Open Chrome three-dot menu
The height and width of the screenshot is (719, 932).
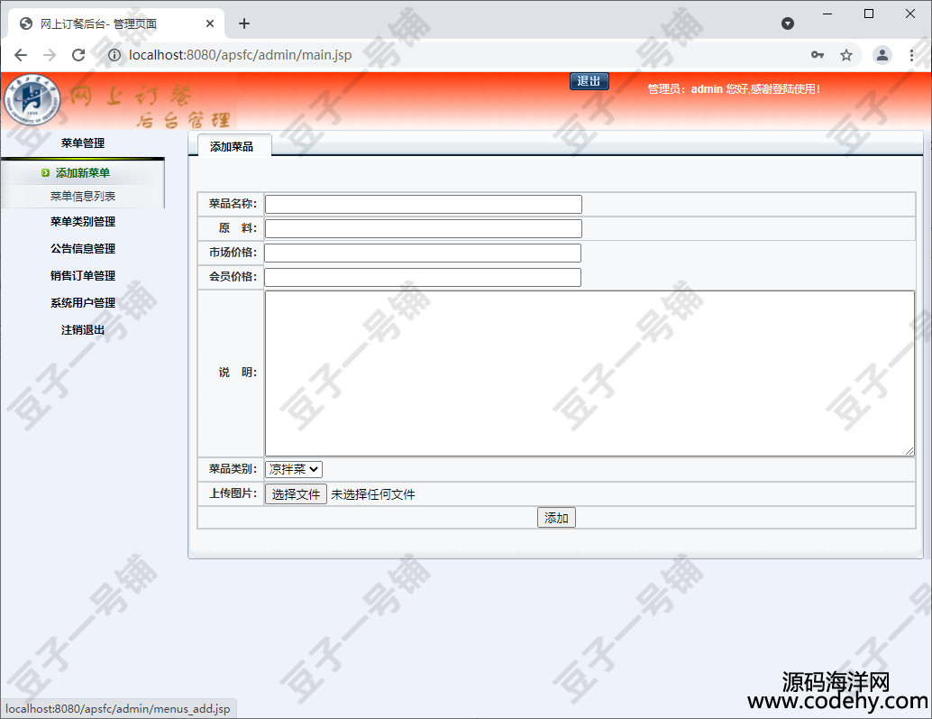coord(912,55)
